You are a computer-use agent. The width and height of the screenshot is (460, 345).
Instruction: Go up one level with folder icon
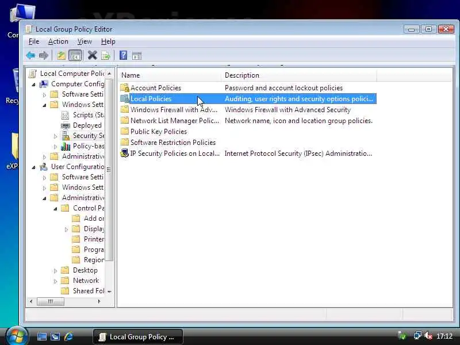tap(61, 55)
